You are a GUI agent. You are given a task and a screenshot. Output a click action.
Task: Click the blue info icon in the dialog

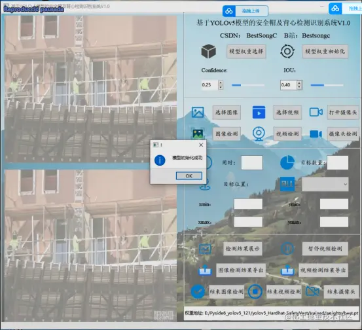[160, 160]
